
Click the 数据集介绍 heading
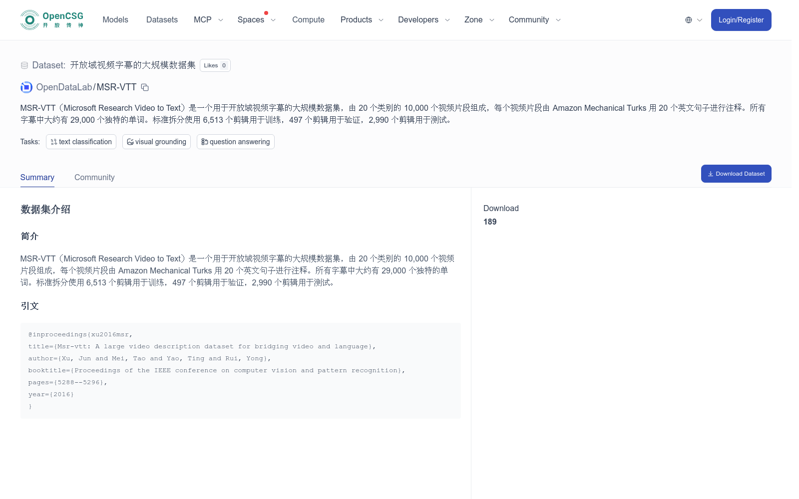(45, 210)
